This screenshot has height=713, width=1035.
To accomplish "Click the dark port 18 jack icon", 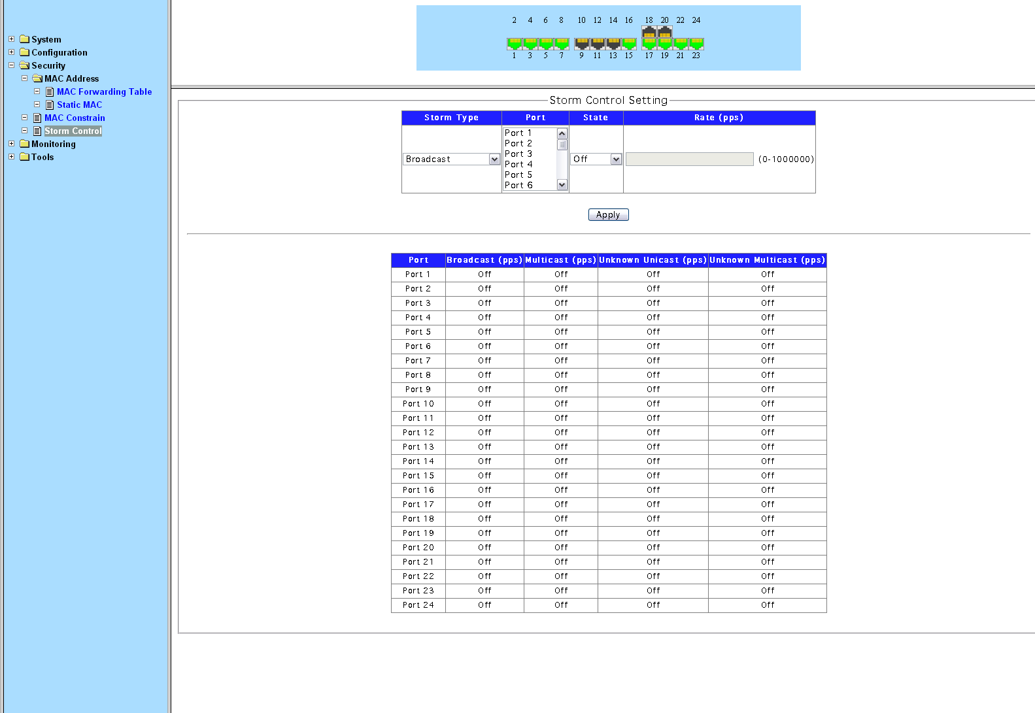I will tap(649, 32).
